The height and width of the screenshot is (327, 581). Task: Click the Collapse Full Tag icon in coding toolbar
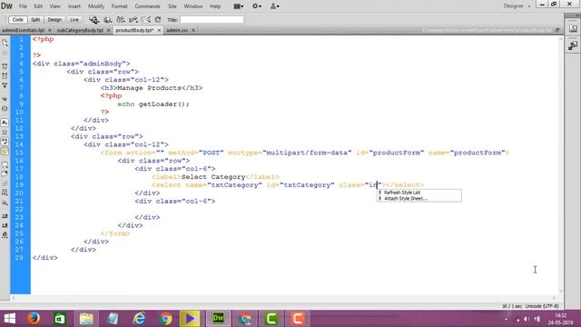click(x=5, y=66)
